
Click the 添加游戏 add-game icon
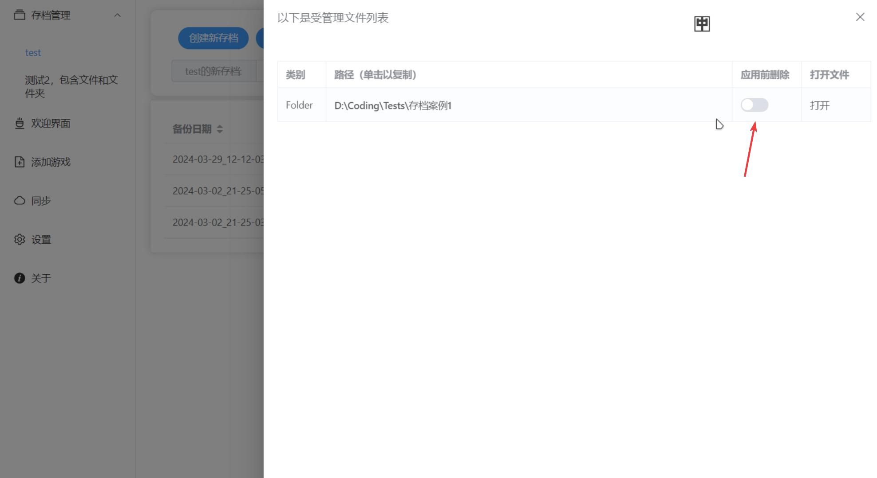pyautogui.click(x=19, y=162)
